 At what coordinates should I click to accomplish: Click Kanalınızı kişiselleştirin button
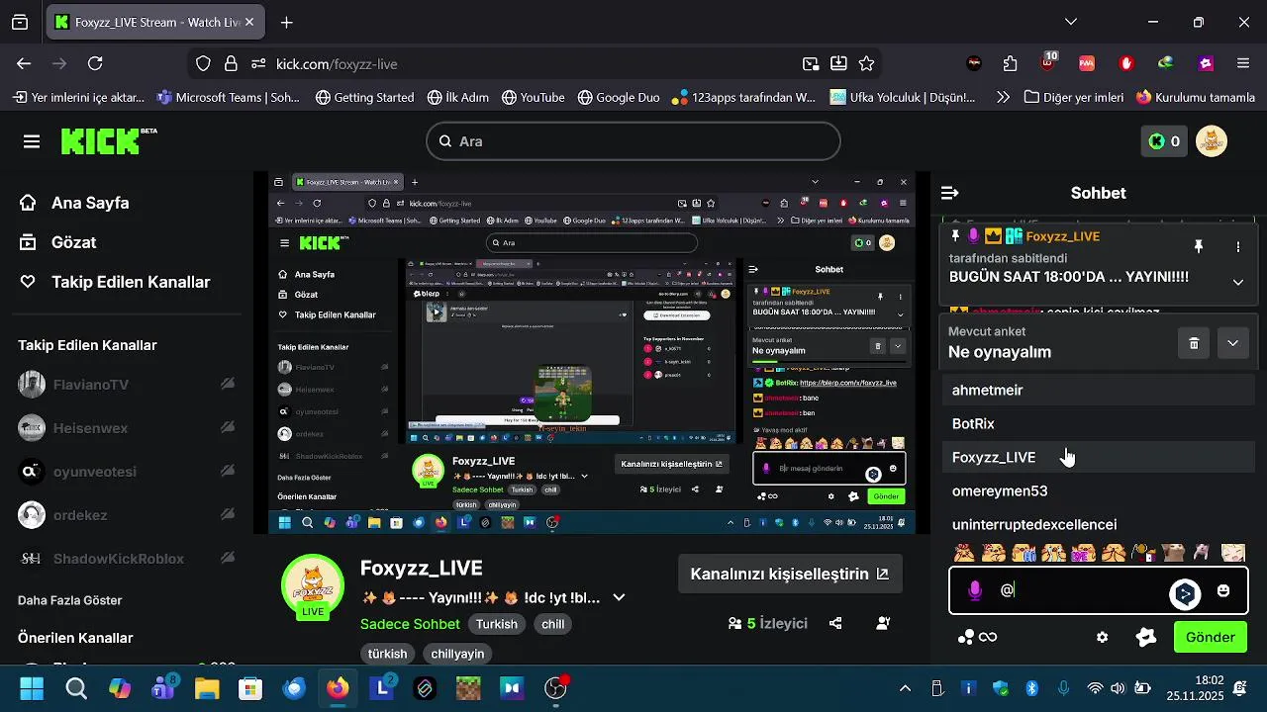coord(790,574)
